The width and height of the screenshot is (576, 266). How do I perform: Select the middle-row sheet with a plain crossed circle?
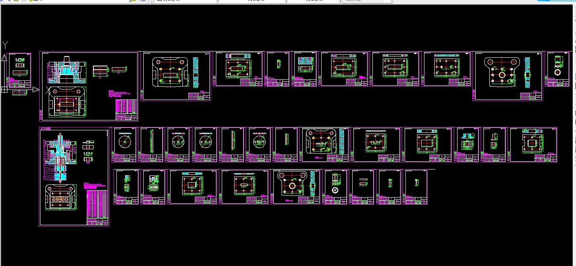coord(125,144)
